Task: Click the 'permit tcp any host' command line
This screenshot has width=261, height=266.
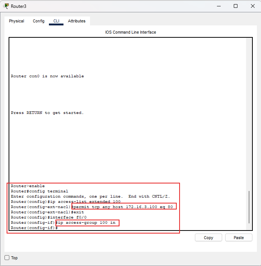Action: click(x=124, y=207)
